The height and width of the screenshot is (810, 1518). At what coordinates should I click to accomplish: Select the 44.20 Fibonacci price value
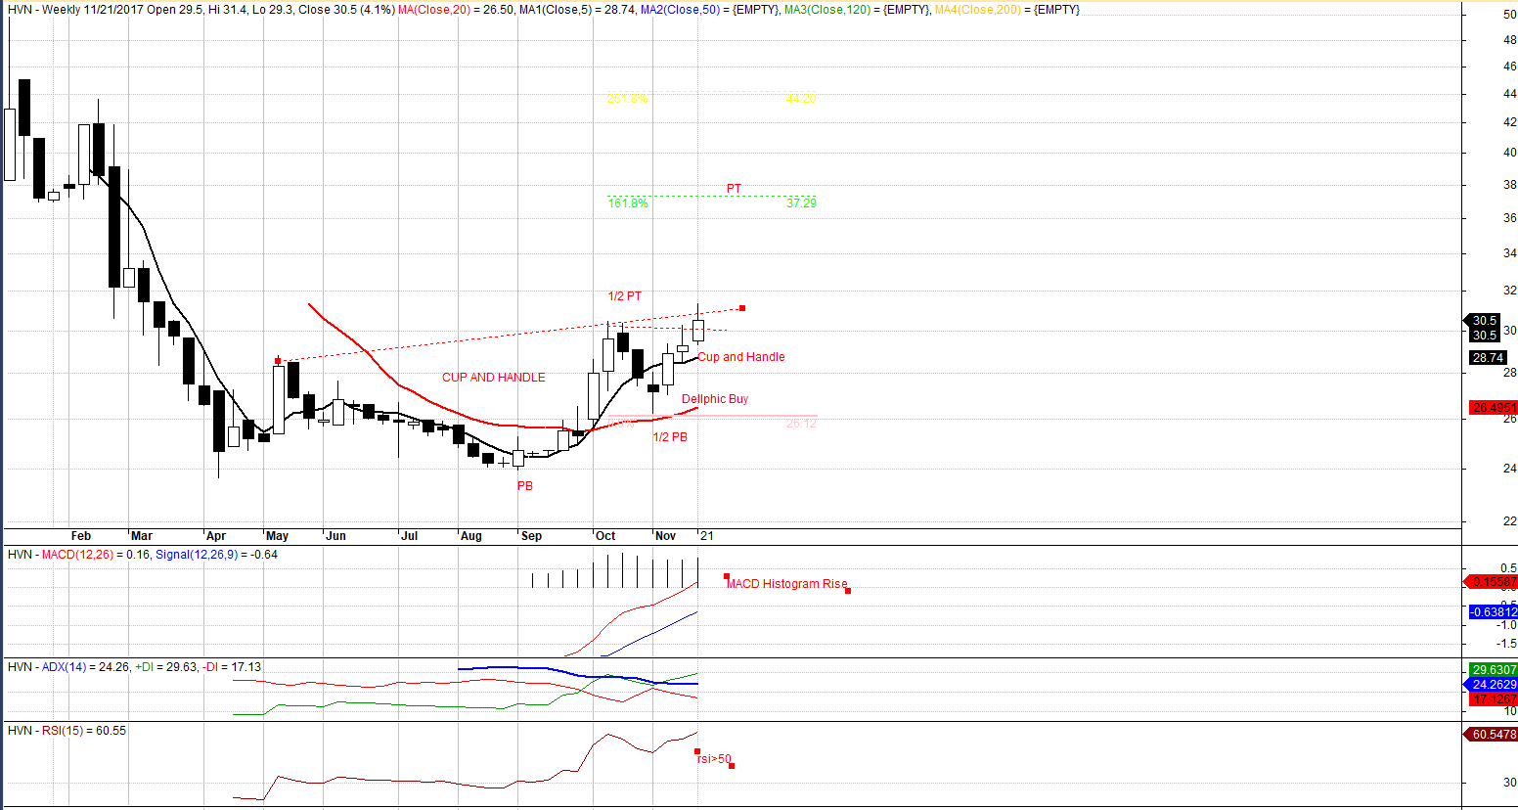click(800, 99)
